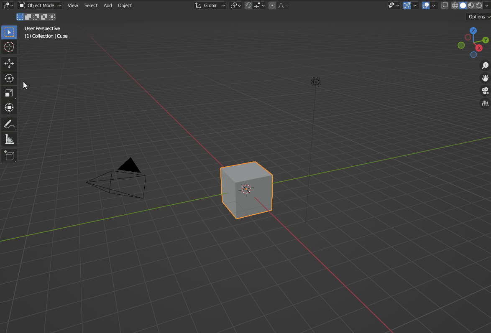Toggle camera view with camera icon

485,91
